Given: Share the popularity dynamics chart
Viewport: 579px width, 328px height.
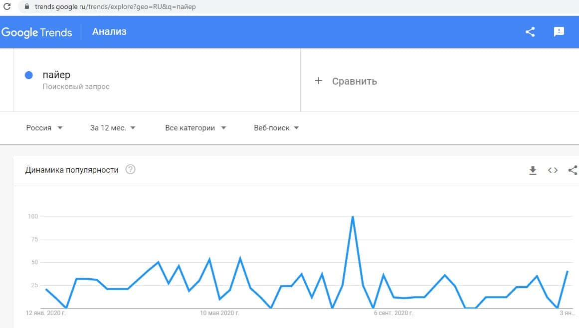Looking at the screenshot, I should point(573,170).
